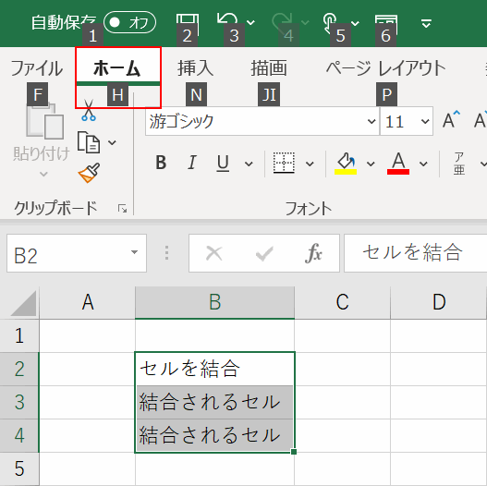Click the Touch/Mouse mode icon
This screenshot has width=487, height=486.
330,22
